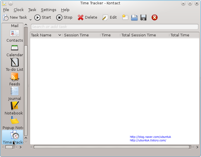201x157 pixels.
Task: Stop timing with the Stop button
Action: click(64, 17)
